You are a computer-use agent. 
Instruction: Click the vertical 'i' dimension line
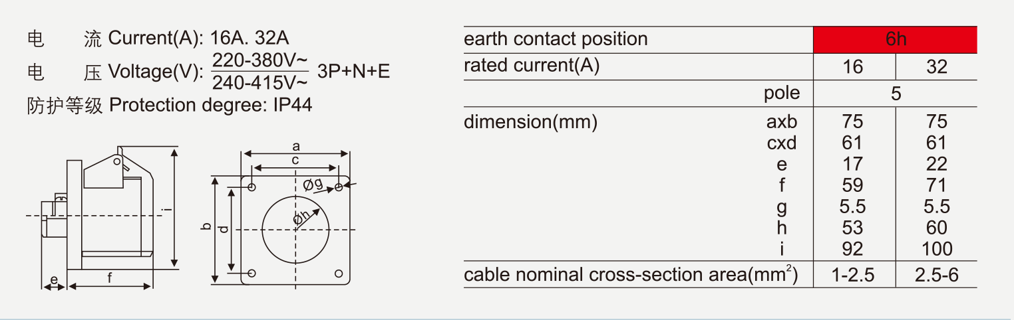(174, 209)
